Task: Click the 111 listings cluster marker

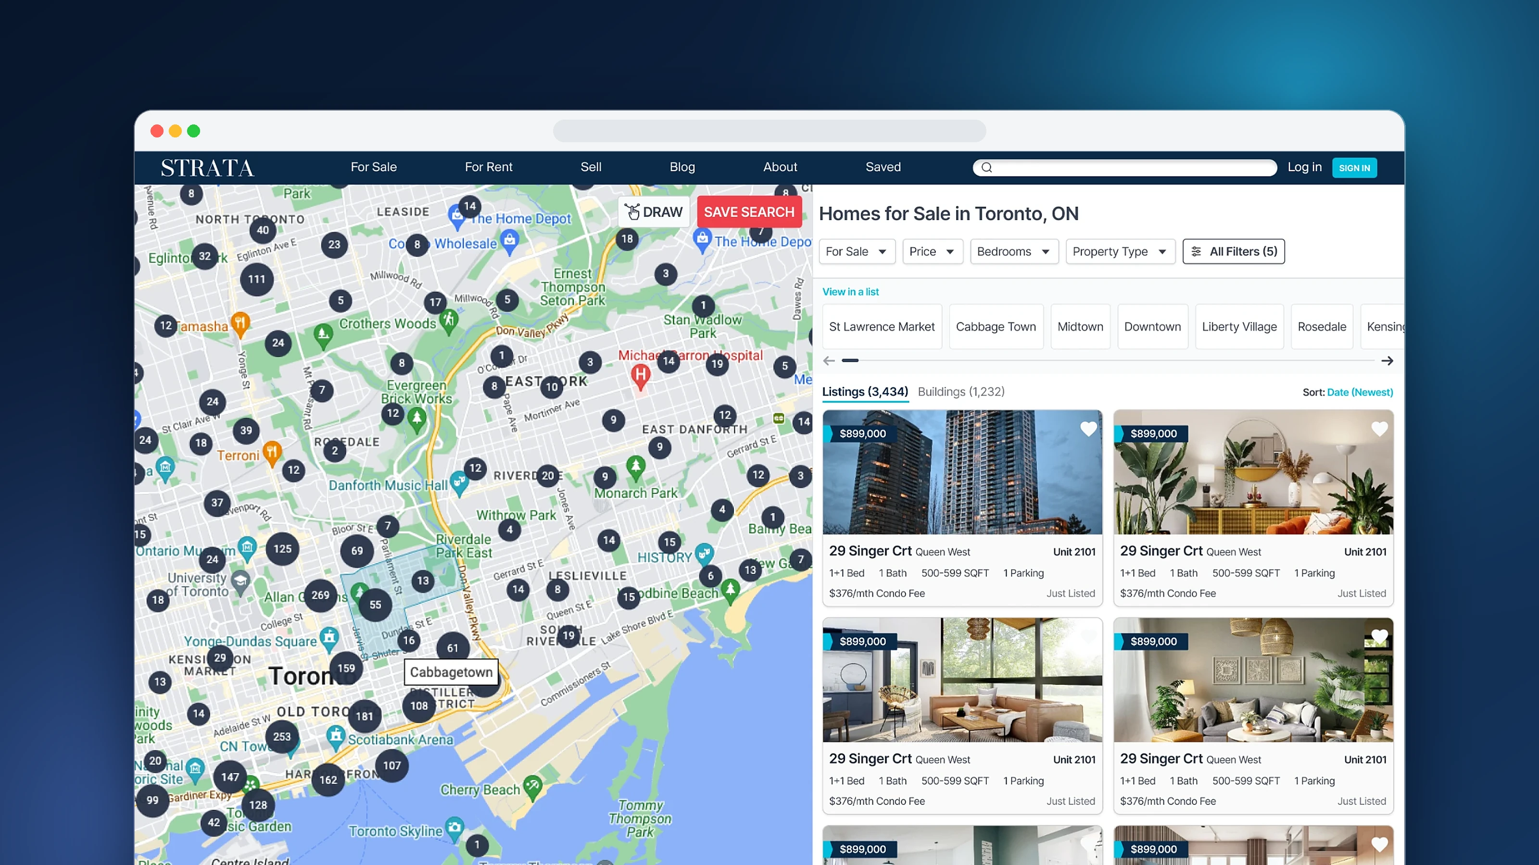Action: 257,279
